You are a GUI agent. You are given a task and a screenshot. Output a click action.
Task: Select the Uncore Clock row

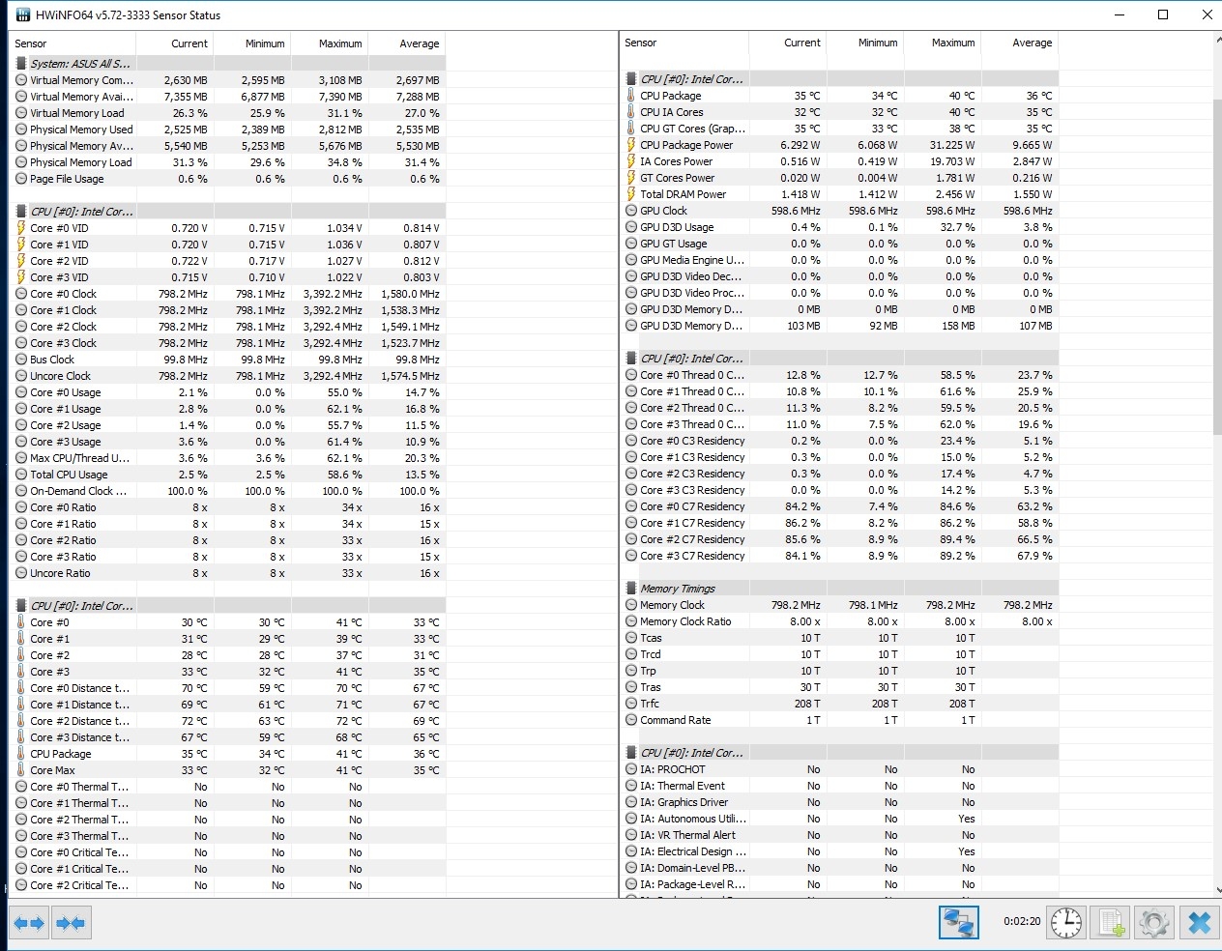coord(227,376)
